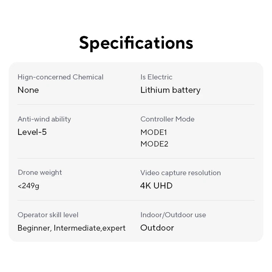272x272 pixels.
Task: Select the Controller Mode label
Action: (167, 119)
